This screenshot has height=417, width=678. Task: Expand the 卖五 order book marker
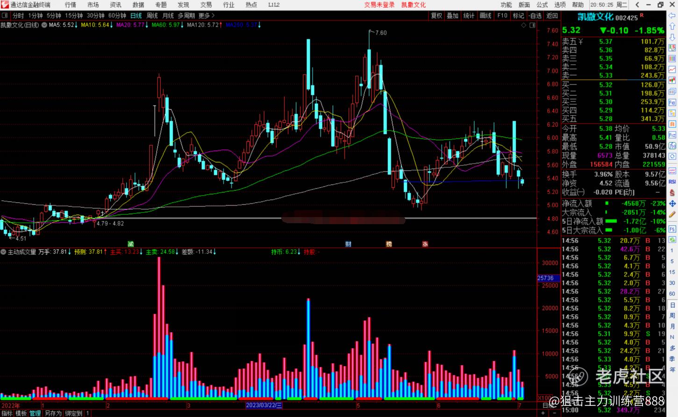(x=581, y=42)
